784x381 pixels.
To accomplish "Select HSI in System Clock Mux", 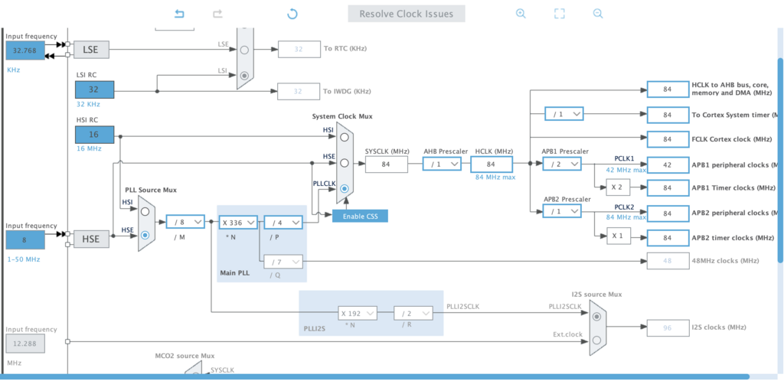I will (x=345, y=137).
